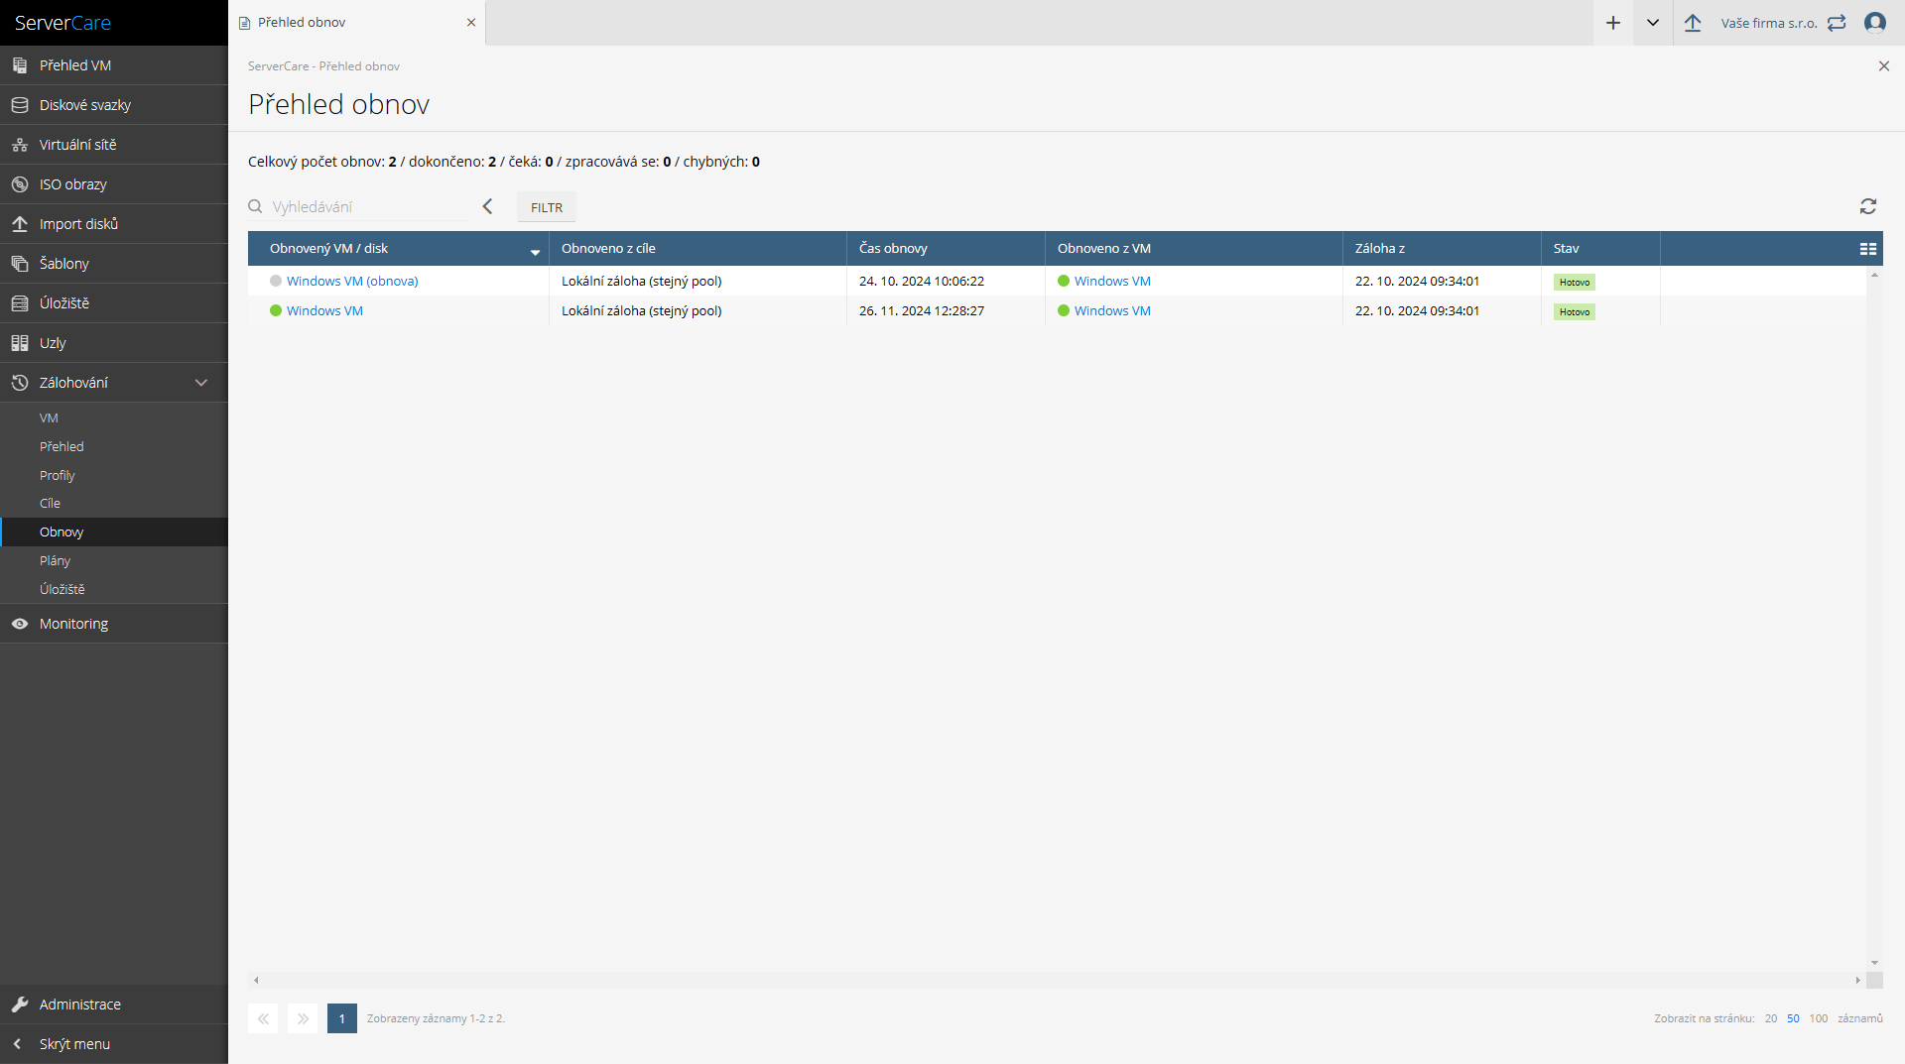Screen dimensions: 1905x1064
Task: Click the Administrace wrench icon
Action: (x=20, y=1005)
